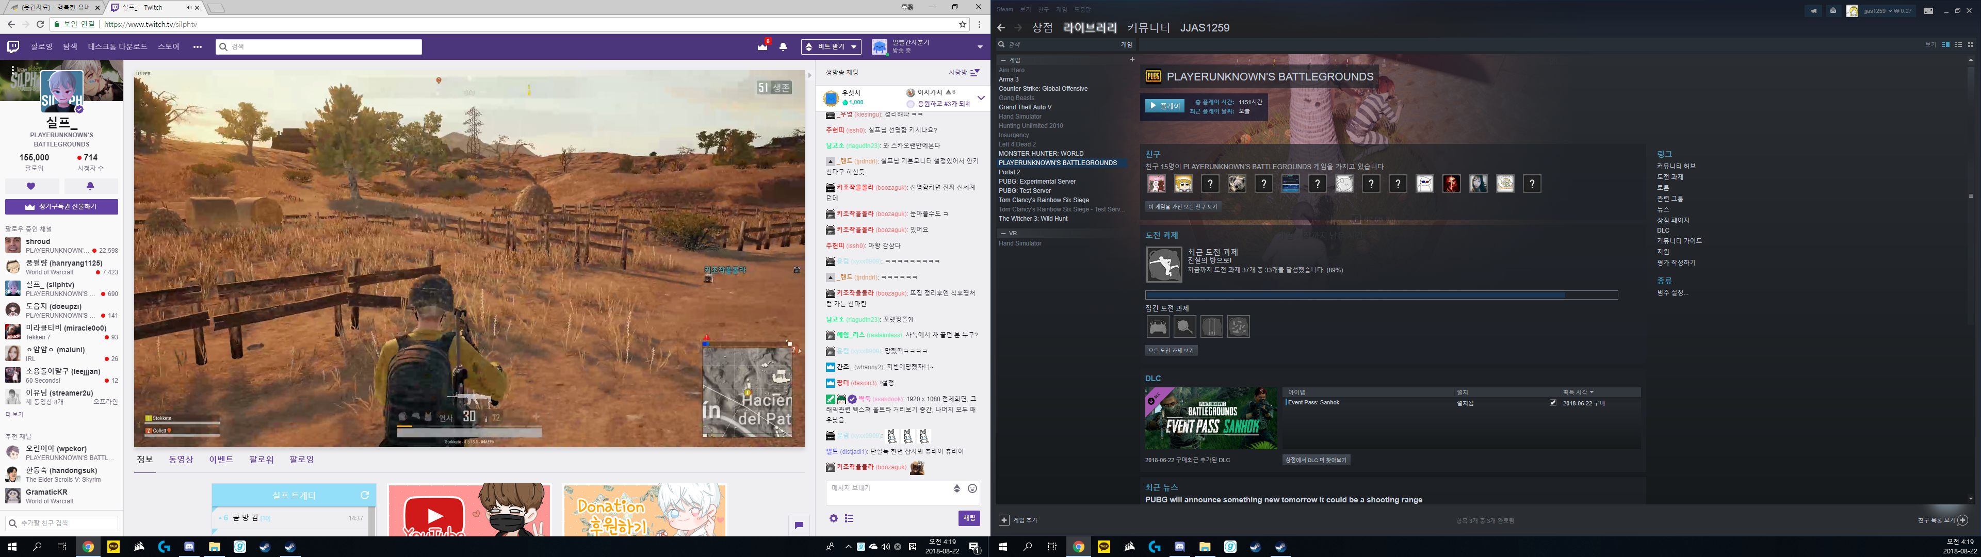Select The Witcher 3: Wild Hunt in the library
The width and height of the screenshot is (1981, 557).
tap(1033, 219)
